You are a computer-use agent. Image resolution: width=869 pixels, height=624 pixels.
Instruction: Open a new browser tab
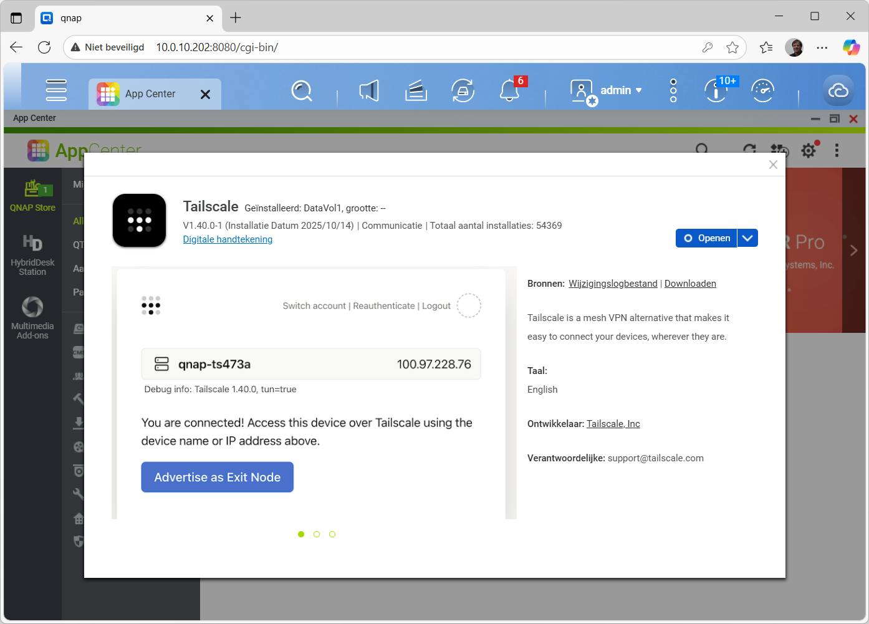point(236,18)
